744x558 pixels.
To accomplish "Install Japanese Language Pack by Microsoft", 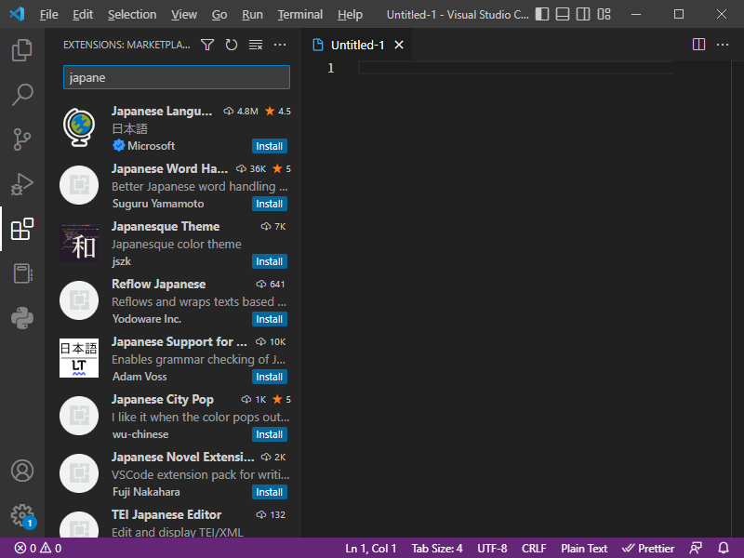I will pyautogui.click(x=269, y=146).
